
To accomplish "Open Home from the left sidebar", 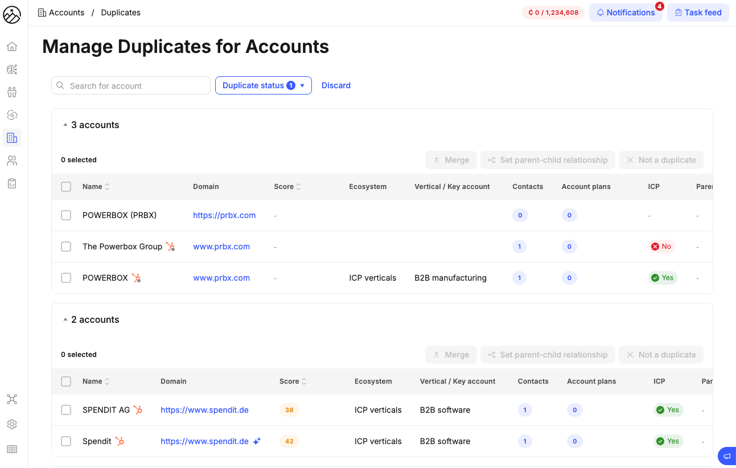I will pyautogui.click(x=11, y=46).
